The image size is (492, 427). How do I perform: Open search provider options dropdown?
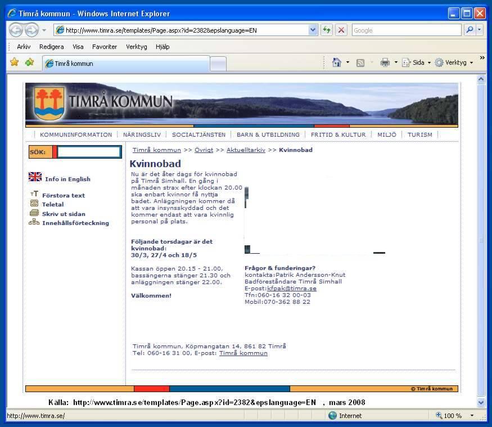coord(479,30)
